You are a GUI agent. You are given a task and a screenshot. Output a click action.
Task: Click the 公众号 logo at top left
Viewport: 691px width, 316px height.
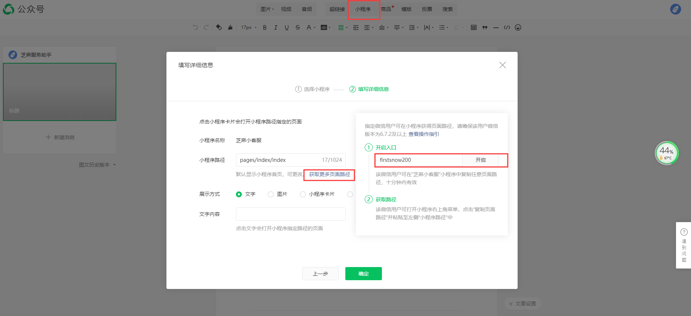pyautogui.click(x=23, y=9)
